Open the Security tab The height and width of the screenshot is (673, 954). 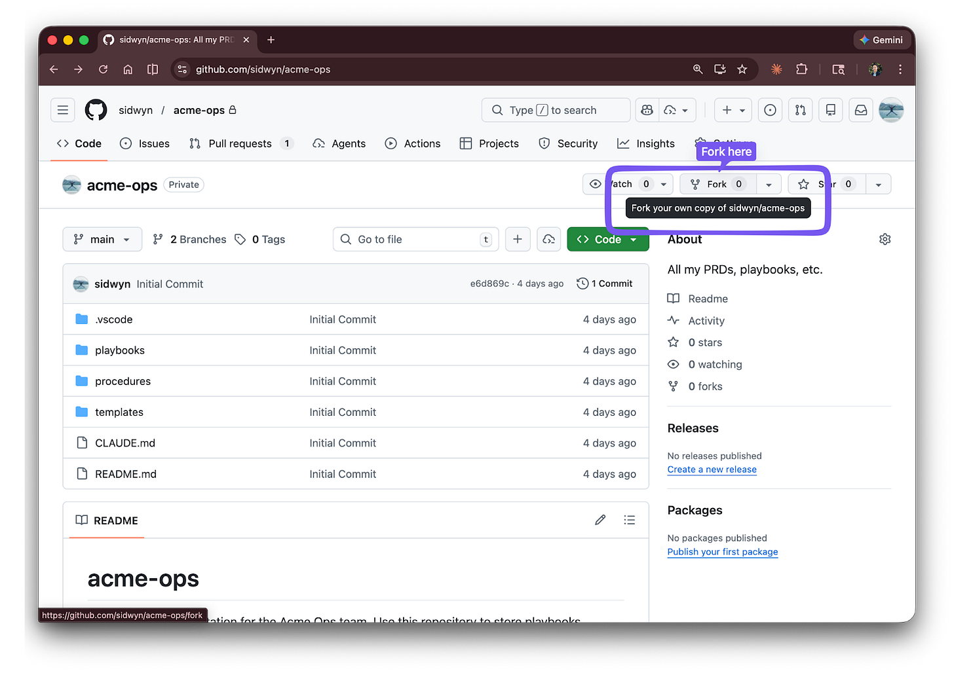[x=568, y=143]
